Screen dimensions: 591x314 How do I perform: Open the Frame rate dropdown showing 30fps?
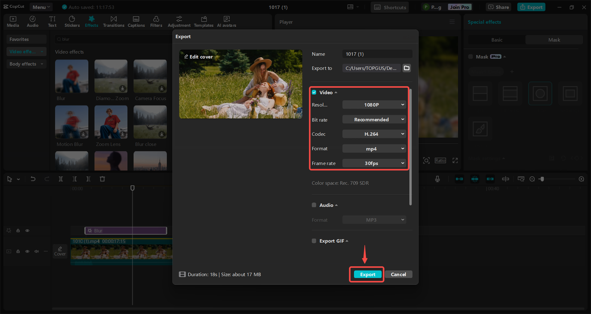tap(374, 163)
